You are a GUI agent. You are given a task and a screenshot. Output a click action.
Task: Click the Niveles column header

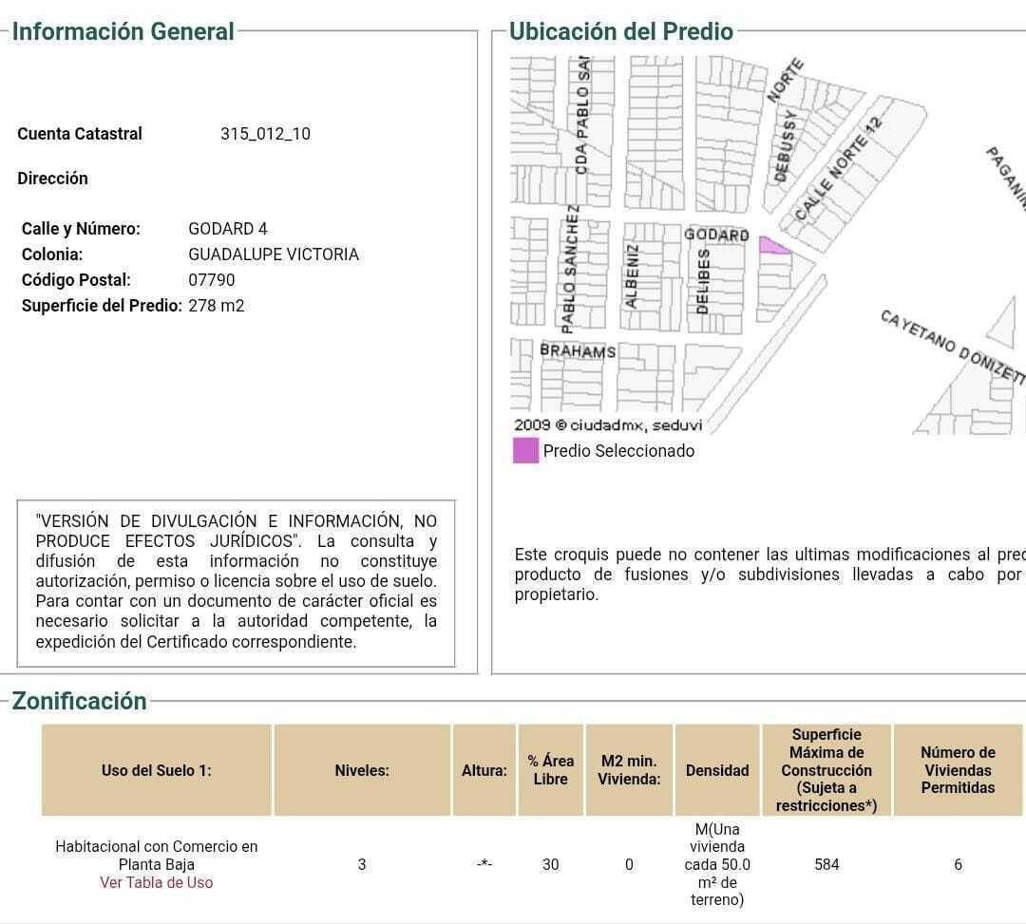362,770
